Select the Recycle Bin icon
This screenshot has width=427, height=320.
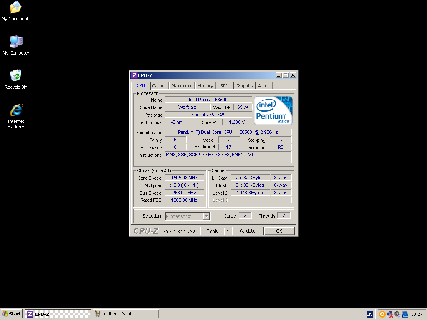[16, 80]
